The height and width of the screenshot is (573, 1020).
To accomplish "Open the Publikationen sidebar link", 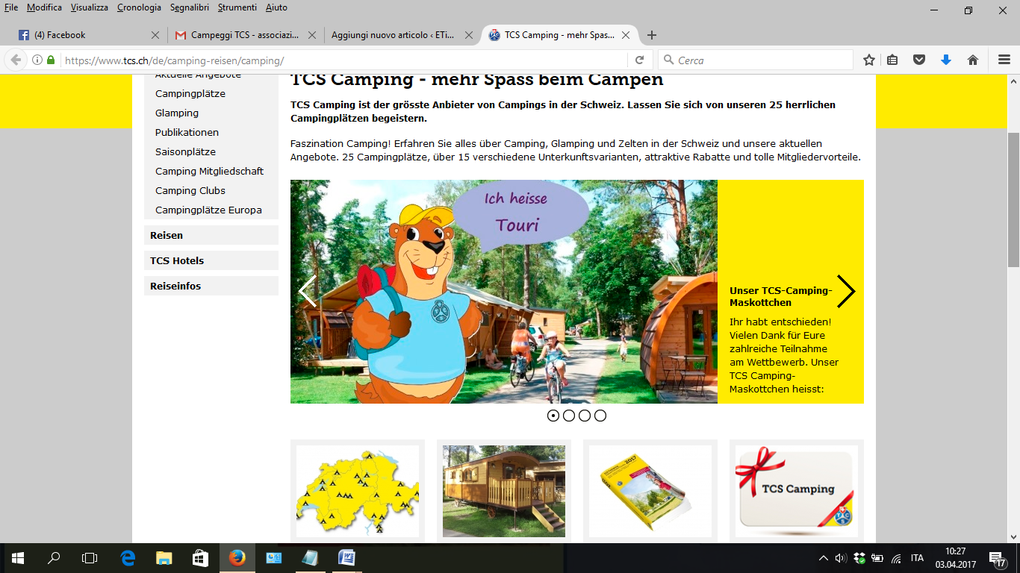I will [x=187, y=133].
